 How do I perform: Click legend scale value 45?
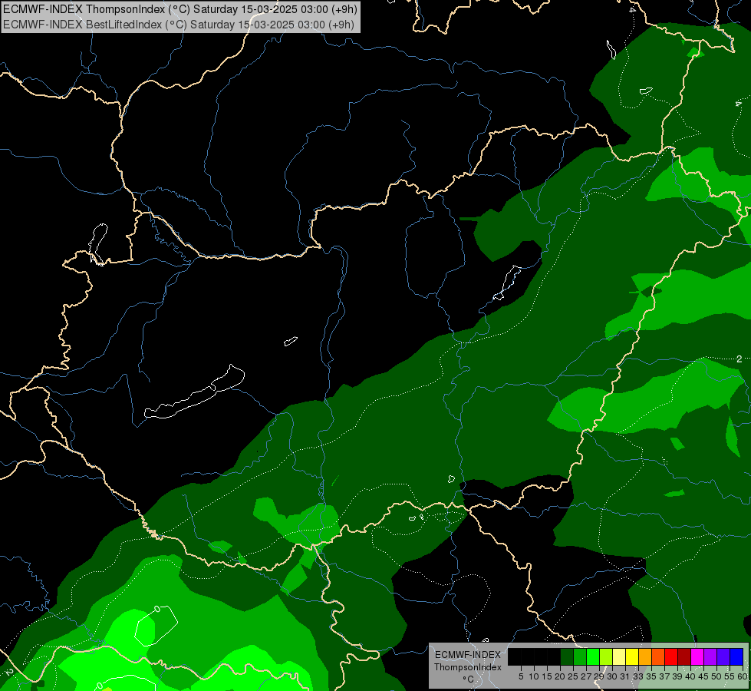pos(703,676)
